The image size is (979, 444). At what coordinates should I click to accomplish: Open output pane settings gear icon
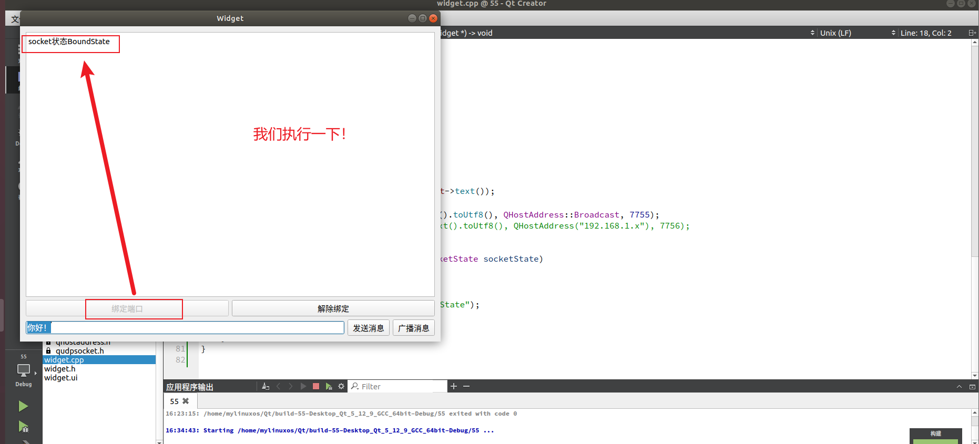click(x=341, y=386)
